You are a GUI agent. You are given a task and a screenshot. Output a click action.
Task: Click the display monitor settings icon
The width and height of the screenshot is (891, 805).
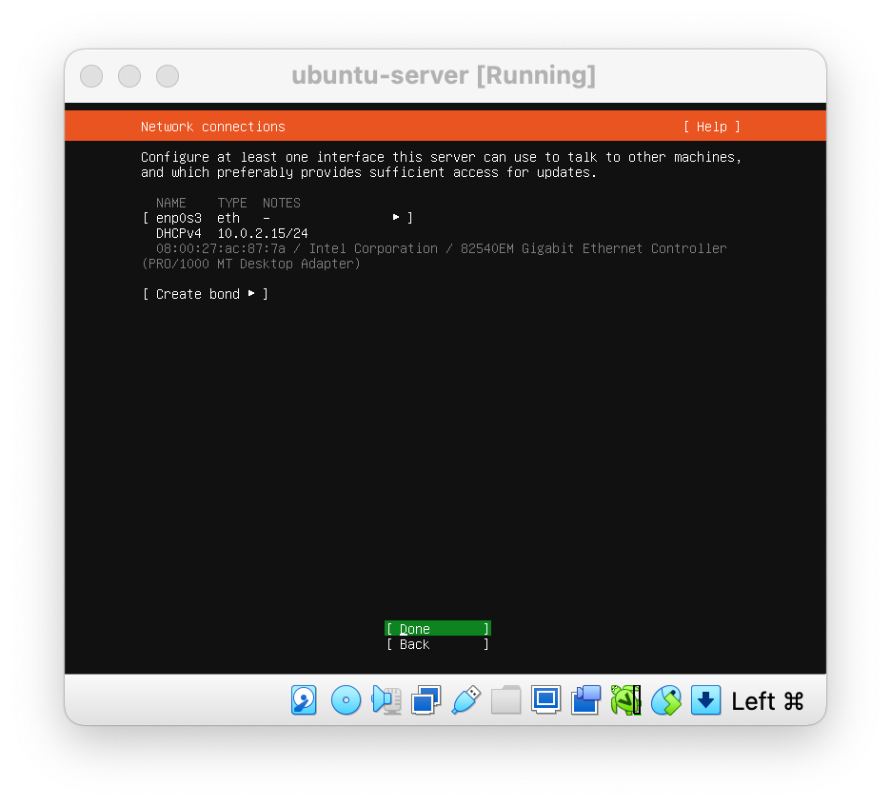[545, 700]
